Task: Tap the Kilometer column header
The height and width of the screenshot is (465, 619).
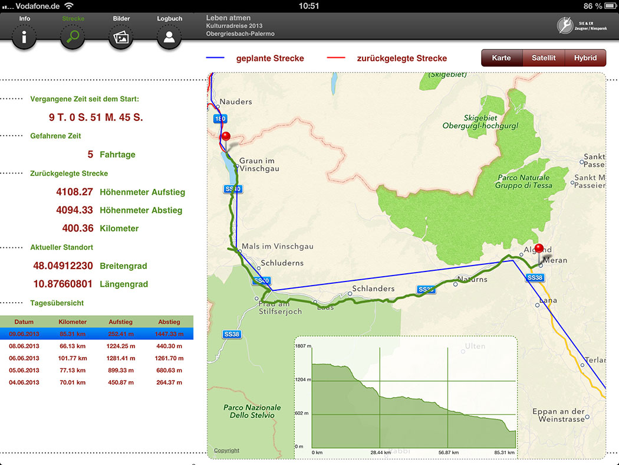Action: click(x=73, y=322)
